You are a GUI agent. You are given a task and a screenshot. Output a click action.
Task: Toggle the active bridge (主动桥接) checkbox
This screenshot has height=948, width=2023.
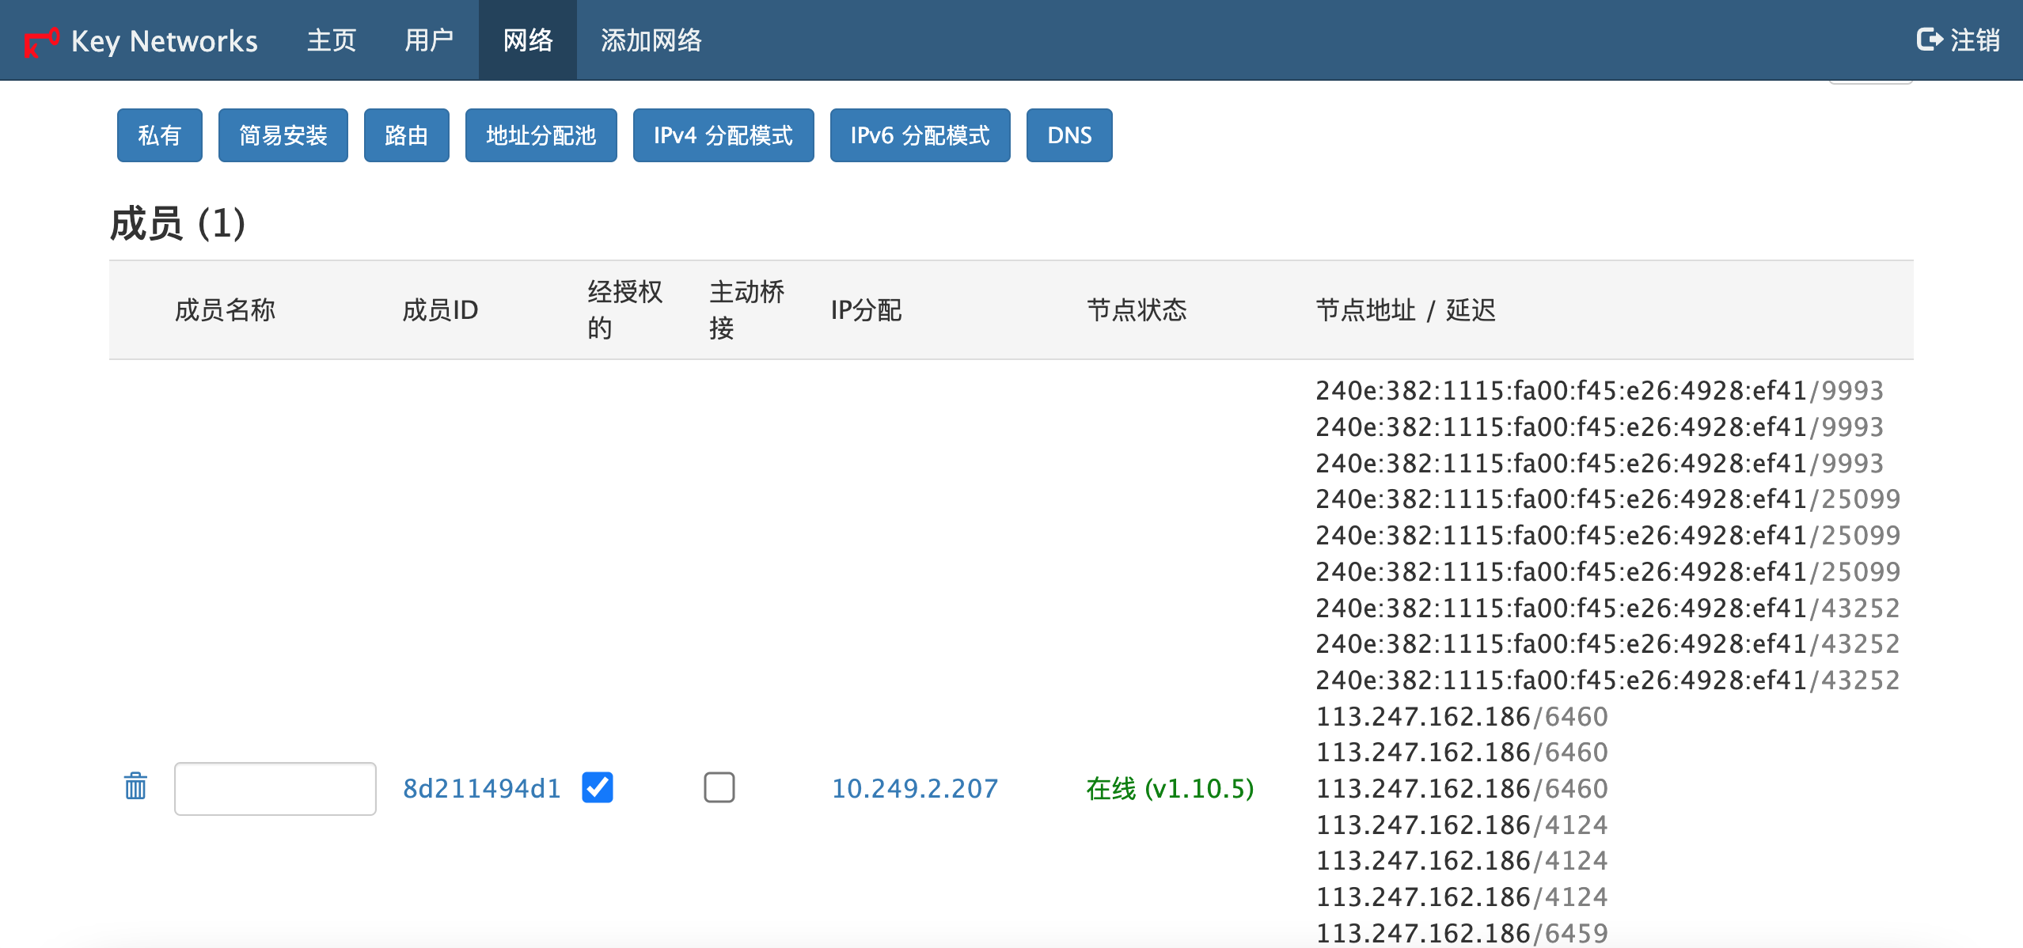717,786
